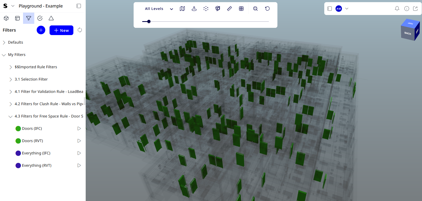Viewport: 422px width, 201px height.
Task: Open the triangle issues tab
Action: (x=51, y=18)
